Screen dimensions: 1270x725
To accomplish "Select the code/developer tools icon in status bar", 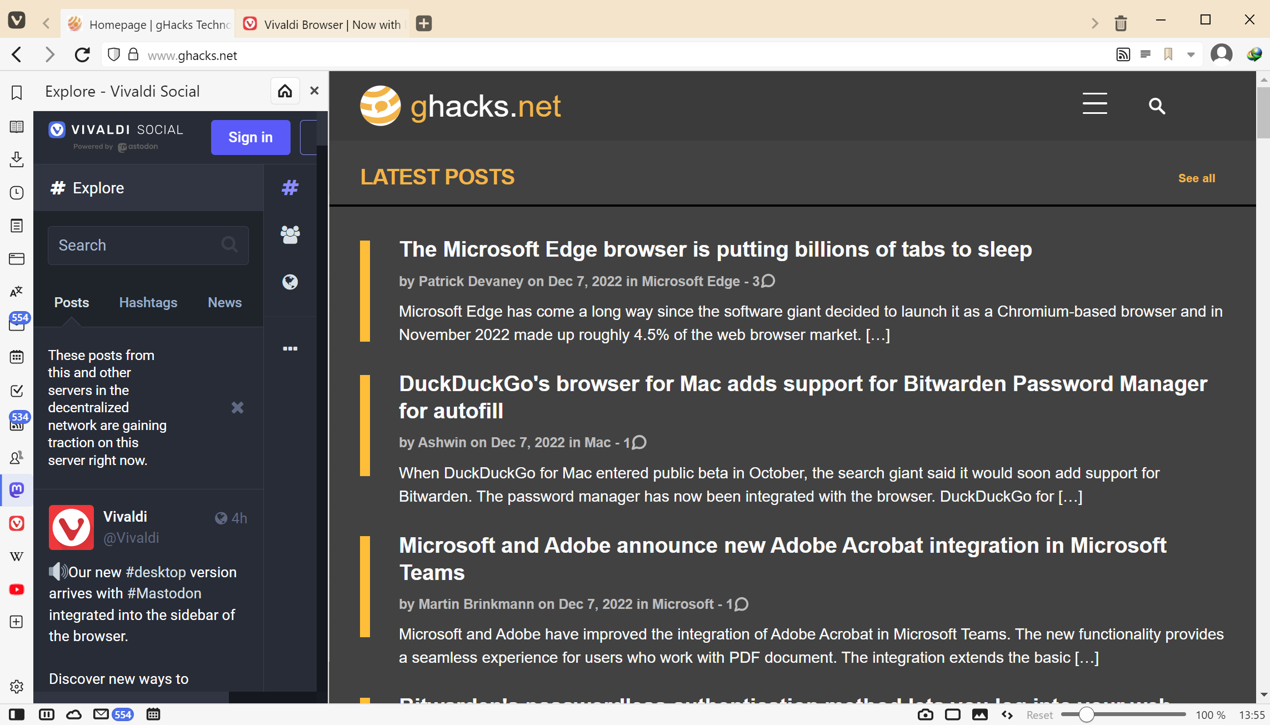I will tap(1007, 714).
